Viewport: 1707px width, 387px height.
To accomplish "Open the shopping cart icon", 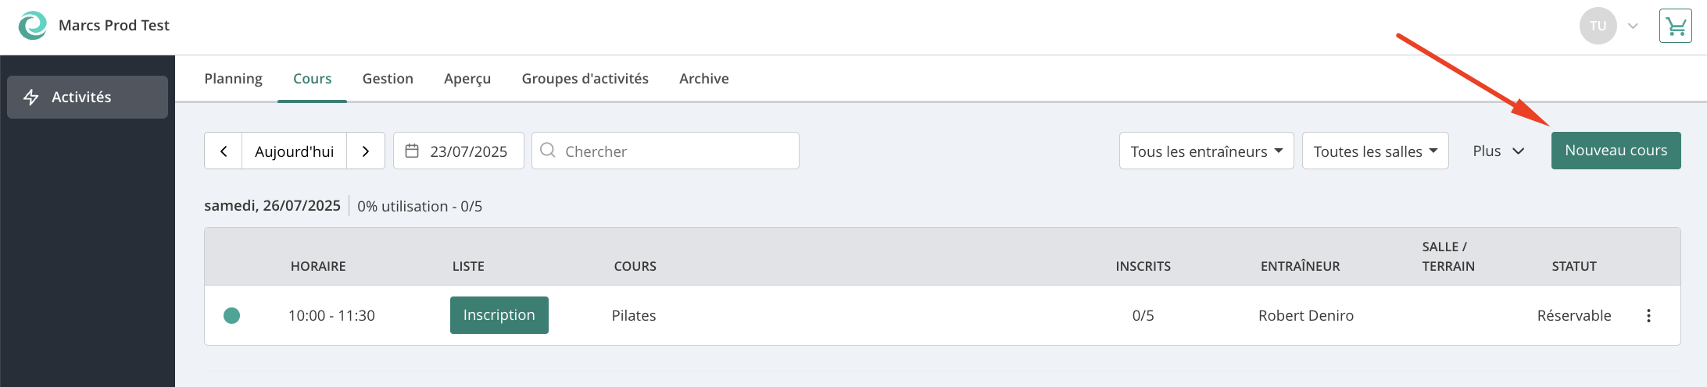I will pos(1676,27).
